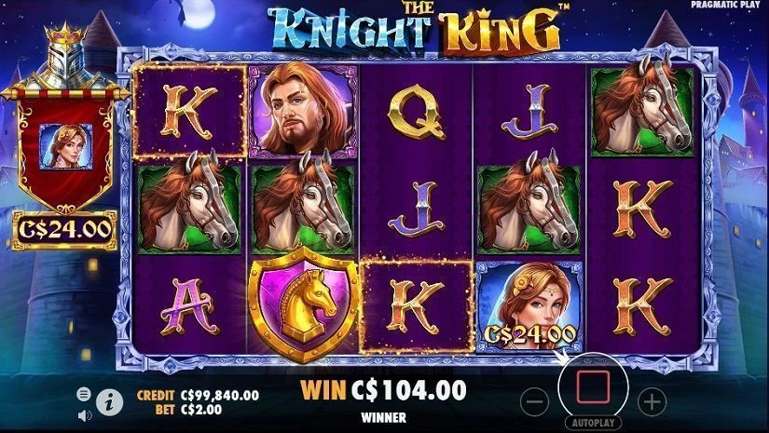The height and width of the screenshot is (433, 769).
Task: Click the highlighted K on first reel
Action: tap(189, 112)
